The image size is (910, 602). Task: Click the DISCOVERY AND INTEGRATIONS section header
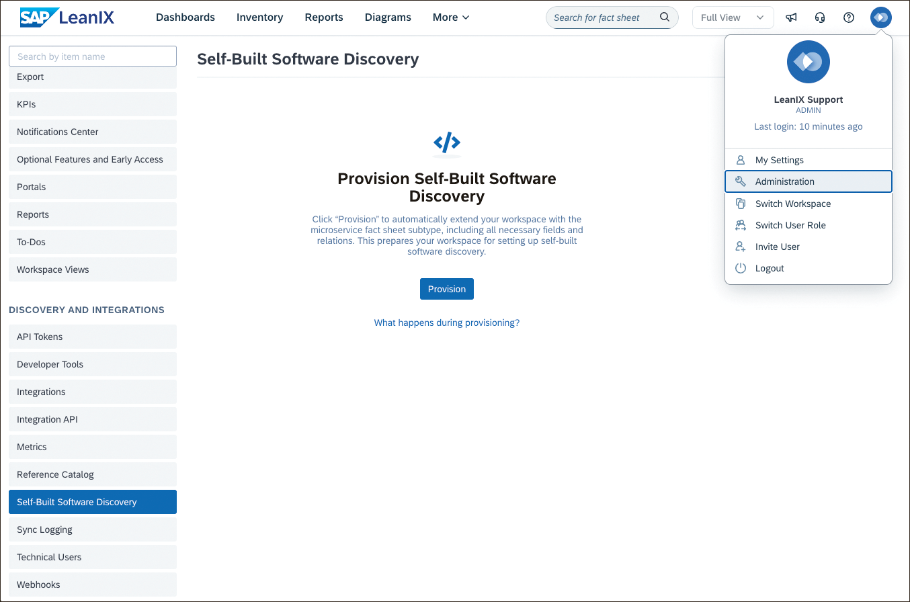pyautogui.click(x=87, y=310)
